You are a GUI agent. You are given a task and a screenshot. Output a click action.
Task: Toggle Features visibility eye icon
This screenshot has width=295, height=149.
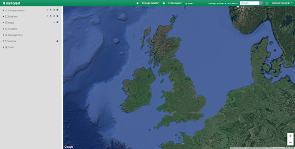coord(54,16)
